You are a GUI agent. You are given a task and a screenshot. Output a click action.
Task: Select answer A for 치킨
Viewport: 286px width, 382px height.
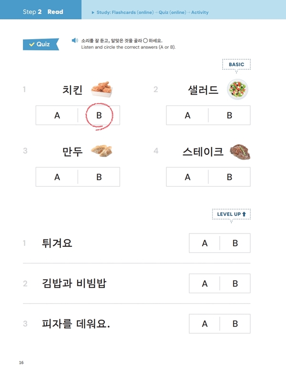[x=57, y=115]
